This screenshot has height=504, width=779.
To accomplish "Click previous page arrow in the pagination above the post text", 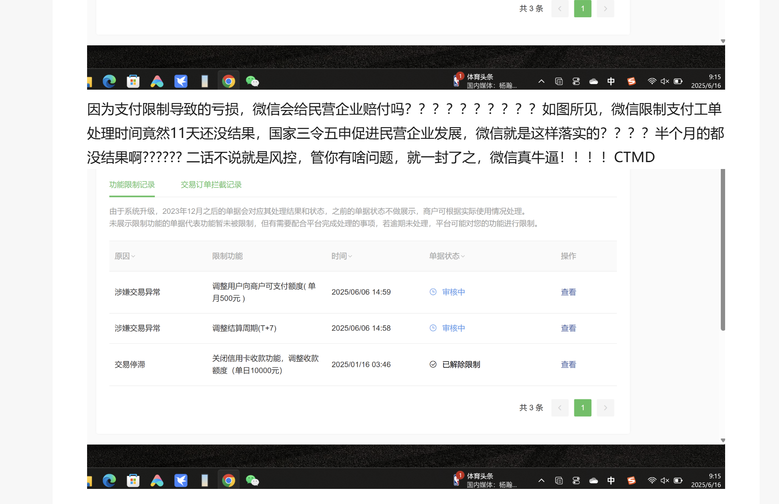I will (560, 9).
